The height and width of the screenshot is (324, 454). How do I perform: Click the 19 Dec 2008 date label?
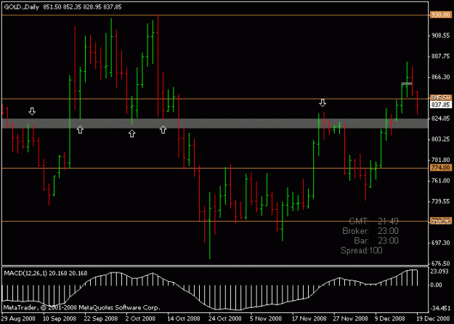pyautogui.click(x=434, y=319)
